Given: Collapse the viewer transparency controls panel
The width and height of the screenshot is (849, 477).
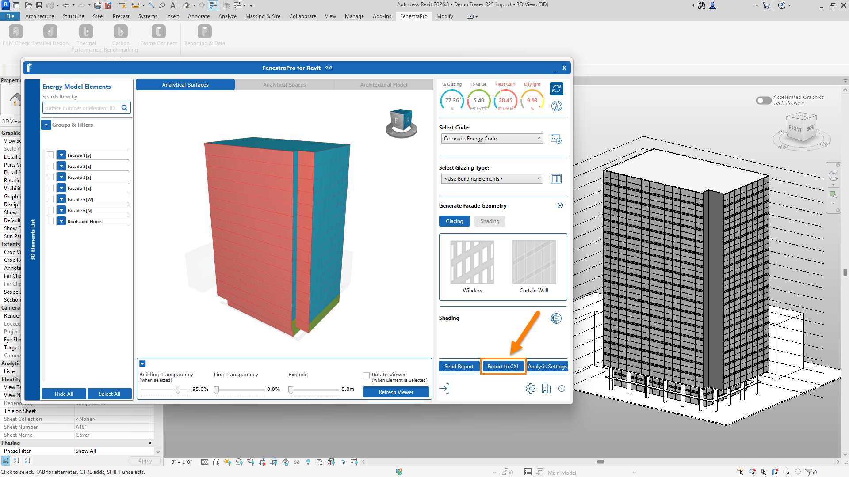Looking at the screenshot, I should [x=142, y=363].
